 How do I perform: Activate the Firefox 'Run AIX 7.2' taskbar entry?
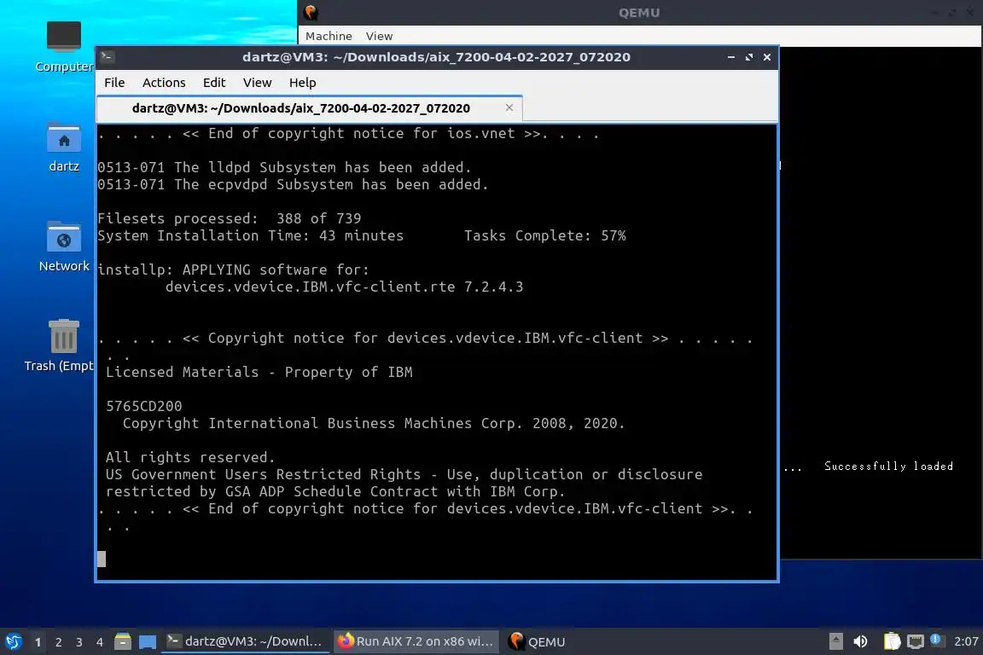pos(416,641)
